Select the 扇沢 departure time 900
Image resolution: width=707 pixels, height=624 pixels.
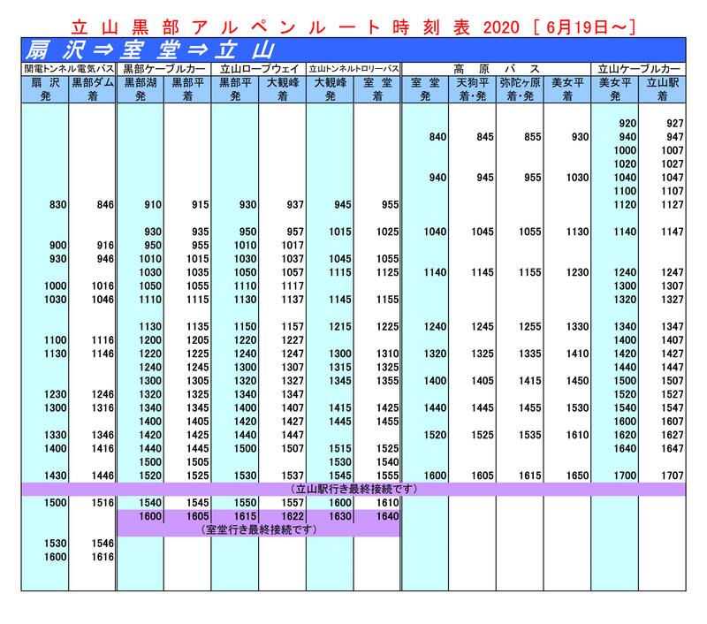58,246
